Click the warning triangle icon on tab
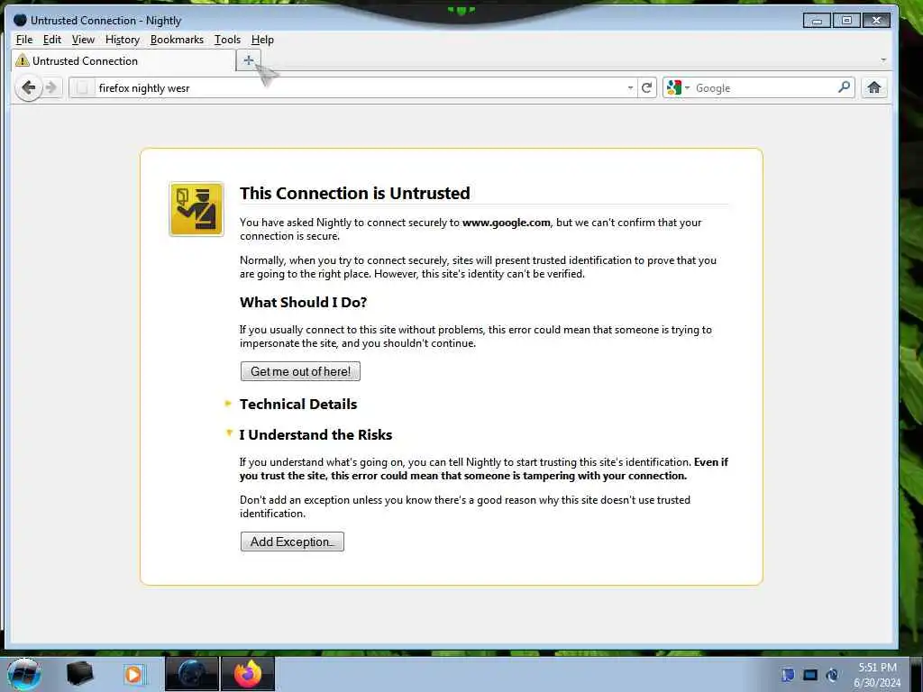Screen dimensions: 923x692 (x=23, y=60)
